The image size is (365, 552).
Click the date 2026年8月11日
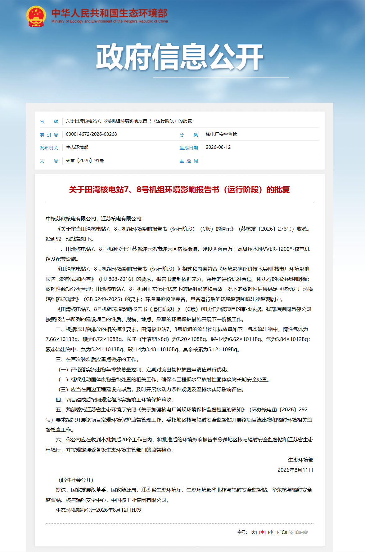(x=295, y=470)
